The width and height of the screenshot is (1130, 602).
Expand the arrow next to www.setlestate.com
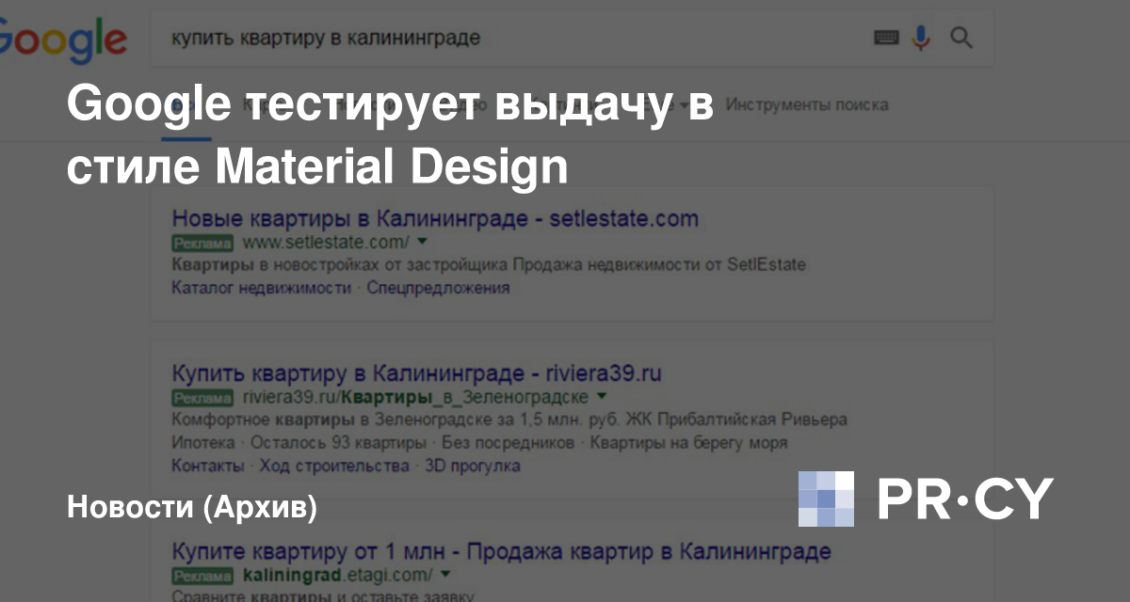point(422,243)
